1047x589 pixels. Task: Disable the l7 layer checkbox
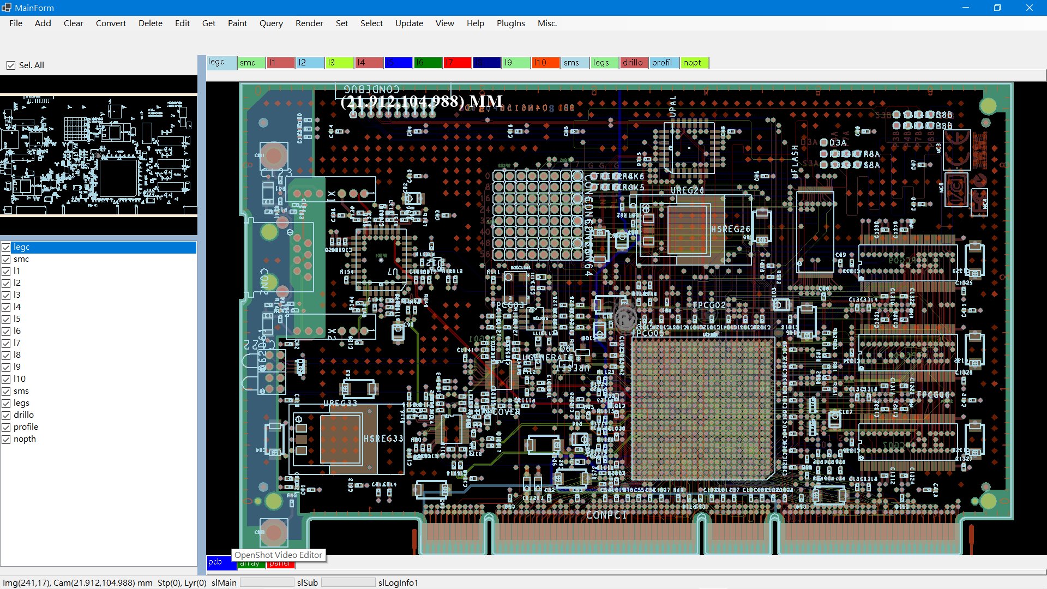(7, 344)
